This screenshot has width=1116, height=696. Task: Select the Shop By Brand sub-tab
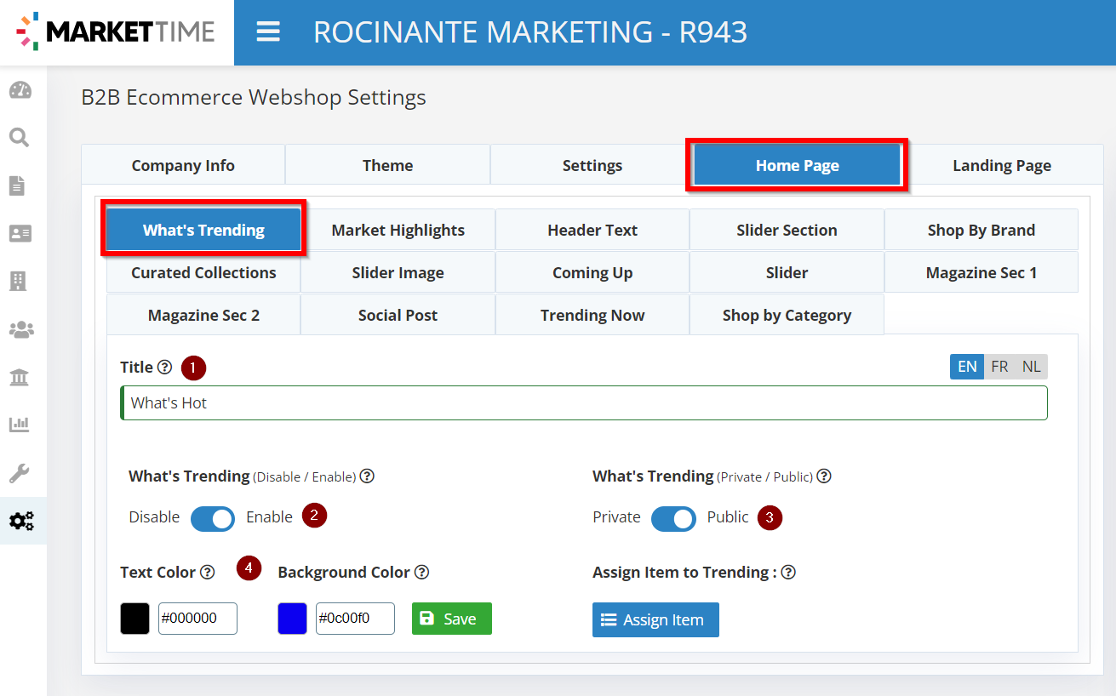pos(982,230)
